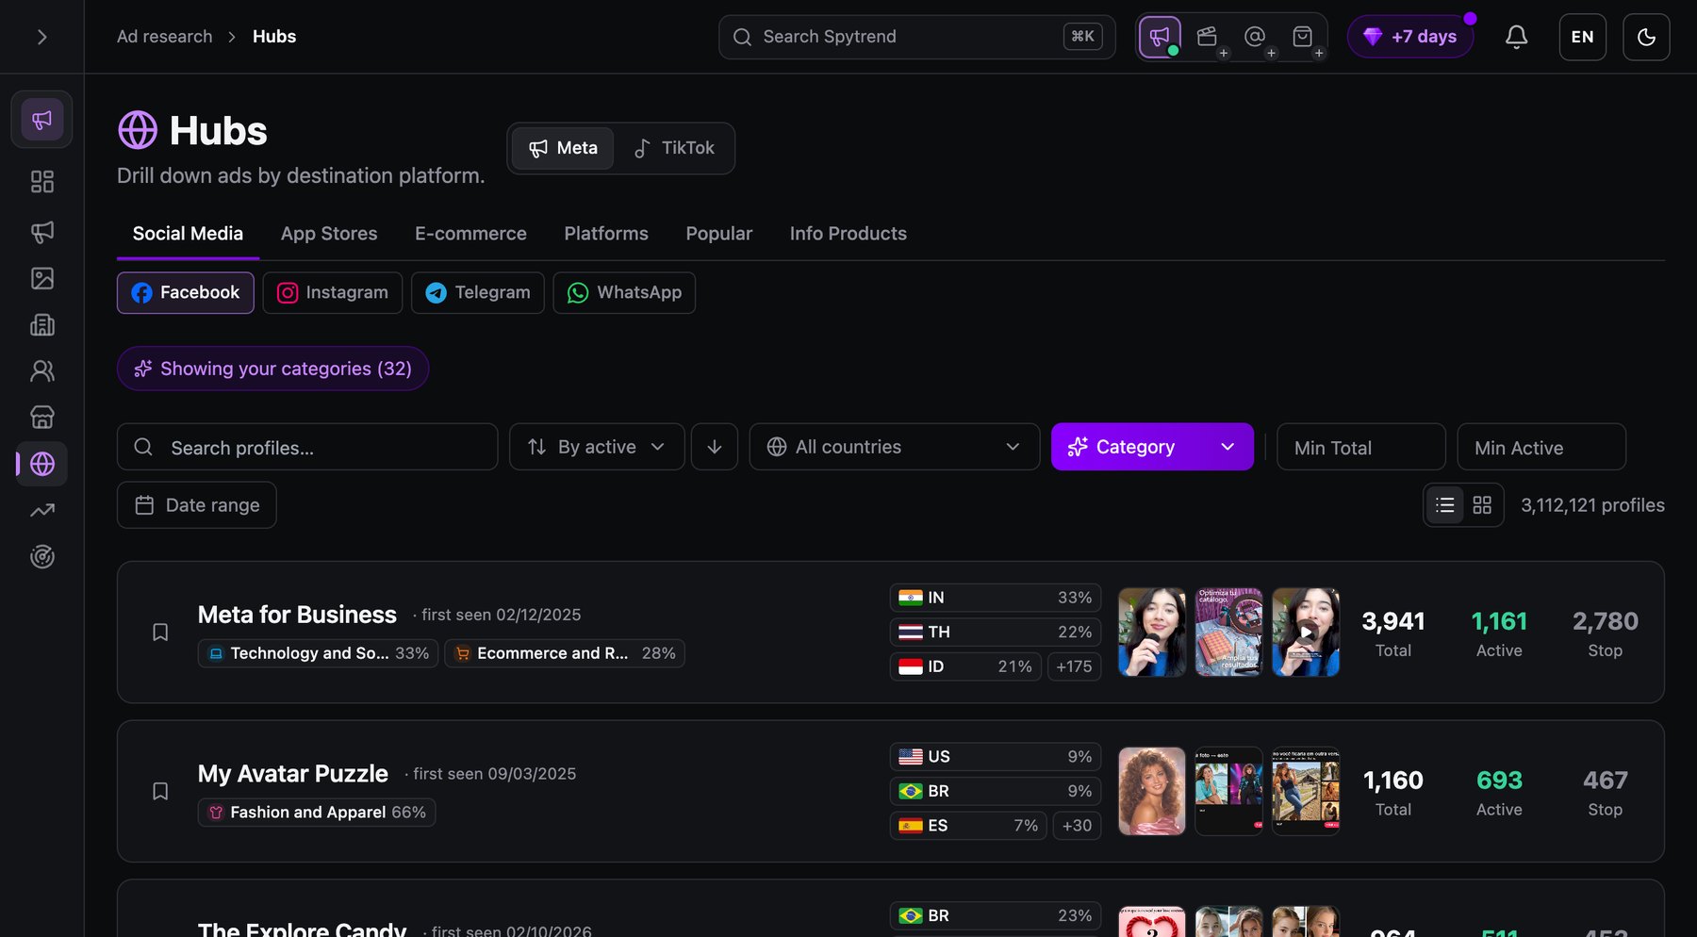Switch to the E-commerce tab
Image resolution: width=1697 pixels, height=937 pixels.
pos(470,234)
